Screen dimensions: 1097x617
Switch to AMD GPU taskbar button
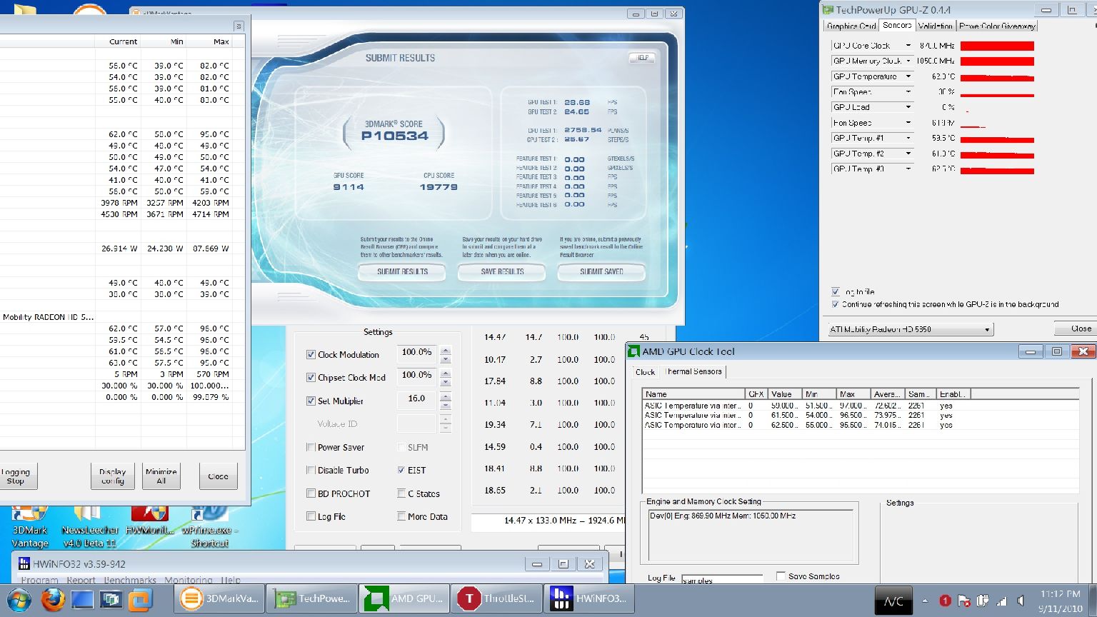pos(404,599)
